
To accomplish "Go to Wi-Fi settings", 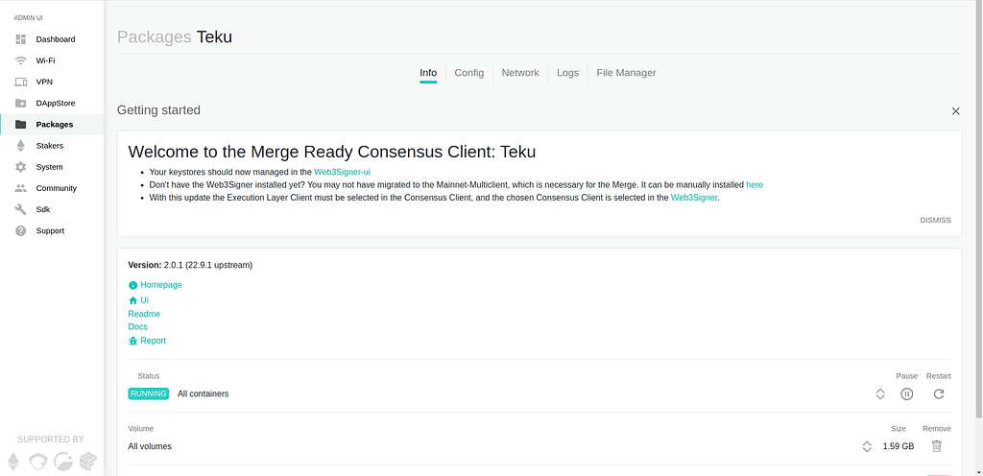I will click(x=45, y=60).
